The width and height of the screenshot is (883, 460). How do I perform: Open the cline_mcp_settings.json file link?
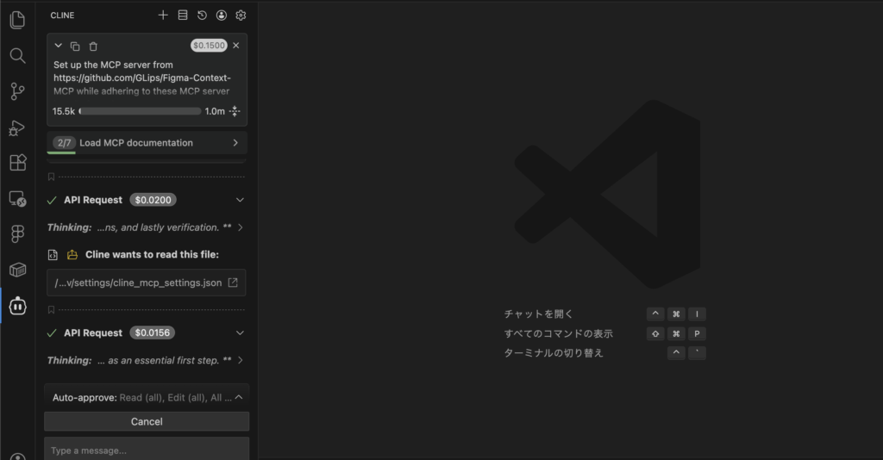pyautogui.click(x=232, y=283)
